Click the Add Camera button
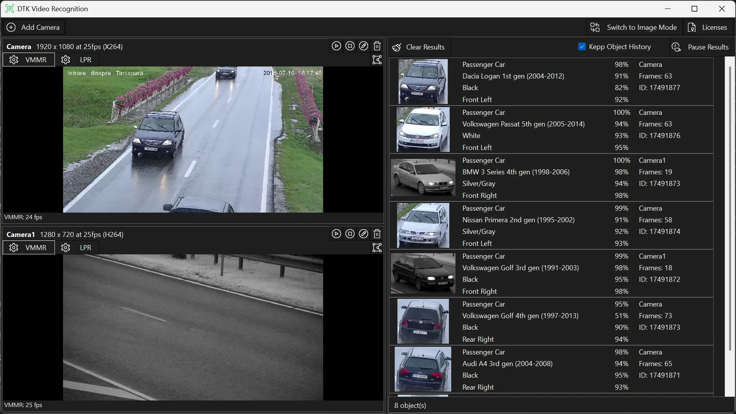The height and width of the screenshot is (414, 736). [34, 27]
